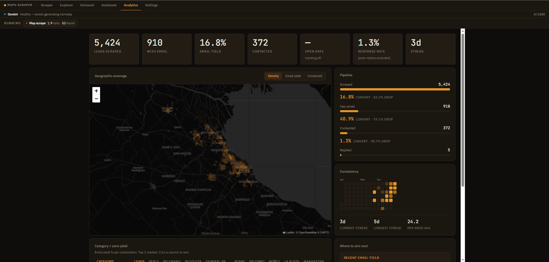The height and width of the screenshot is (262, 549).
Task: Open the Explorer tab
Action: coord(66,5)
